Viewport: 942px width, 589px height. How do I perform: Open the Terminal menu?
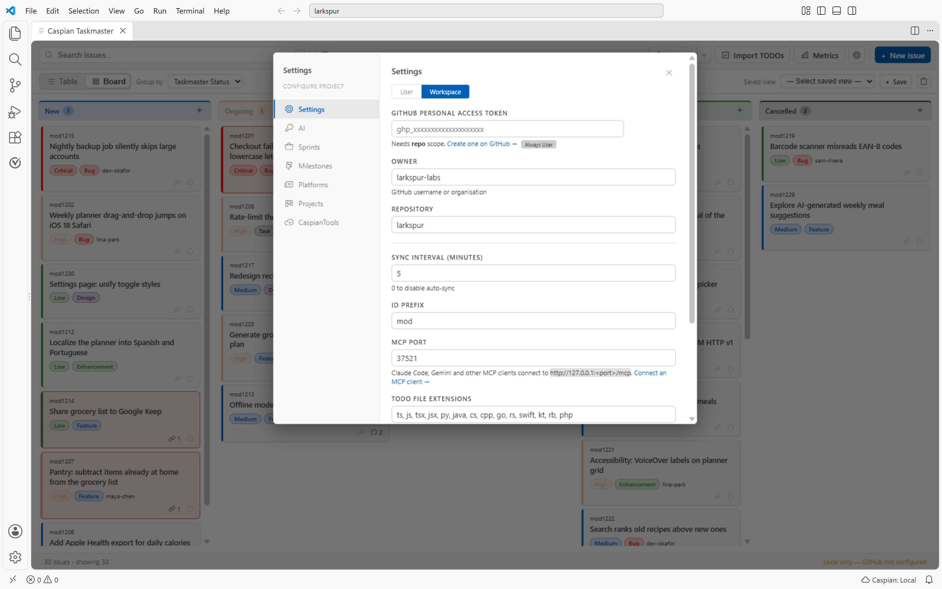190,11
